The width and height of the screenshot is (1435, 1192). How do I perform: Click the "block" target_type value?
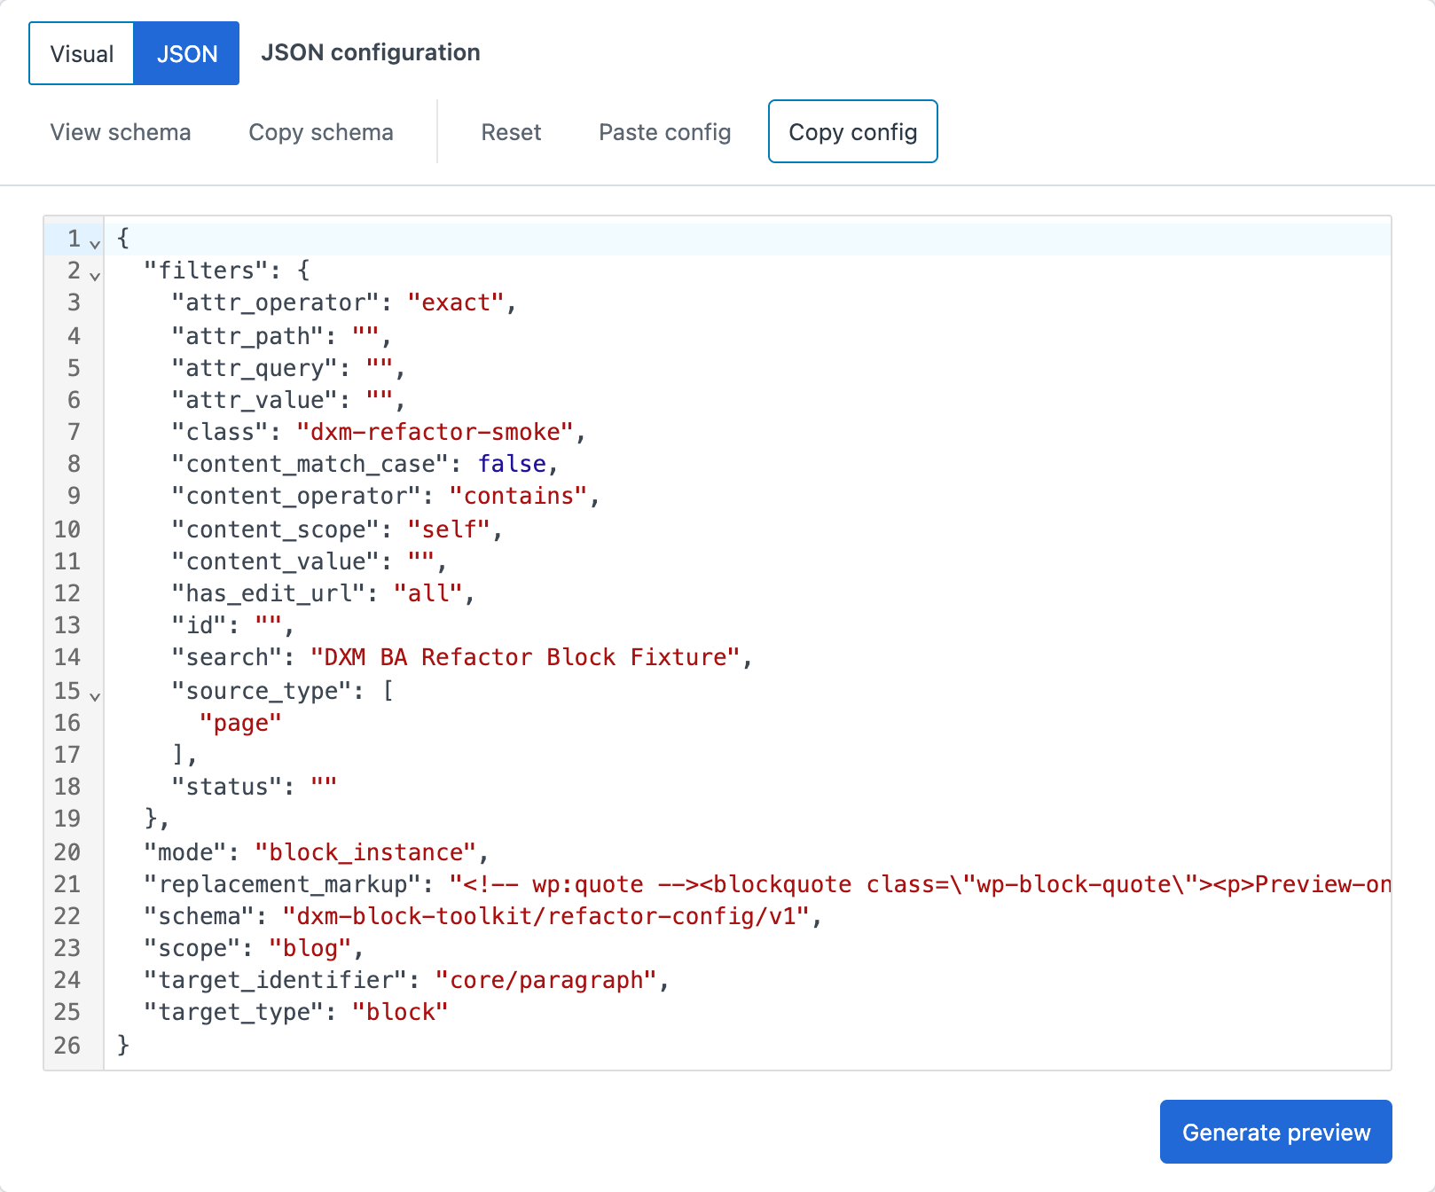pos(400,1012)
